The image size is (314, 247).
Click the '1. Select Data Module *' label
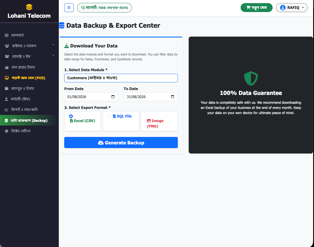[86, 70]
